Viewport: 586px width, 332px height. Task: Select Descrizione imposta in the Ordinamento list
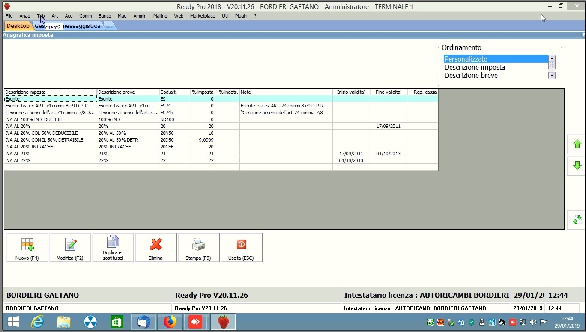tap(496, 67)
